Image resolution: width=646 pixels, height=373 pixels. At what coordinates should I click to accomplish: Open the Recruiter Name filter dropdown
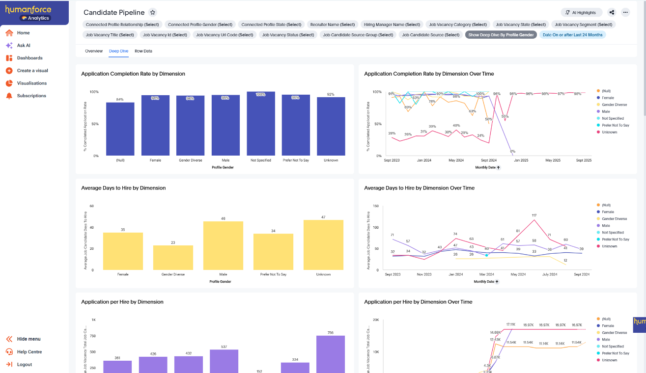[333, 25]
